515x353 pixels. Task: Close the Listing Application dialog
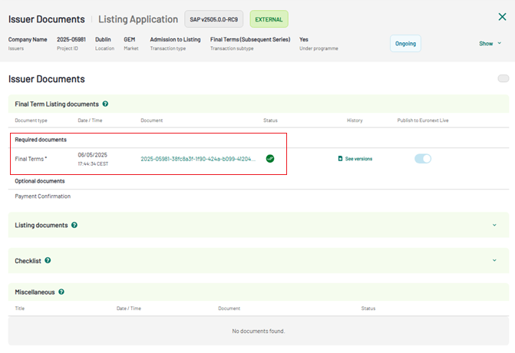502,17
